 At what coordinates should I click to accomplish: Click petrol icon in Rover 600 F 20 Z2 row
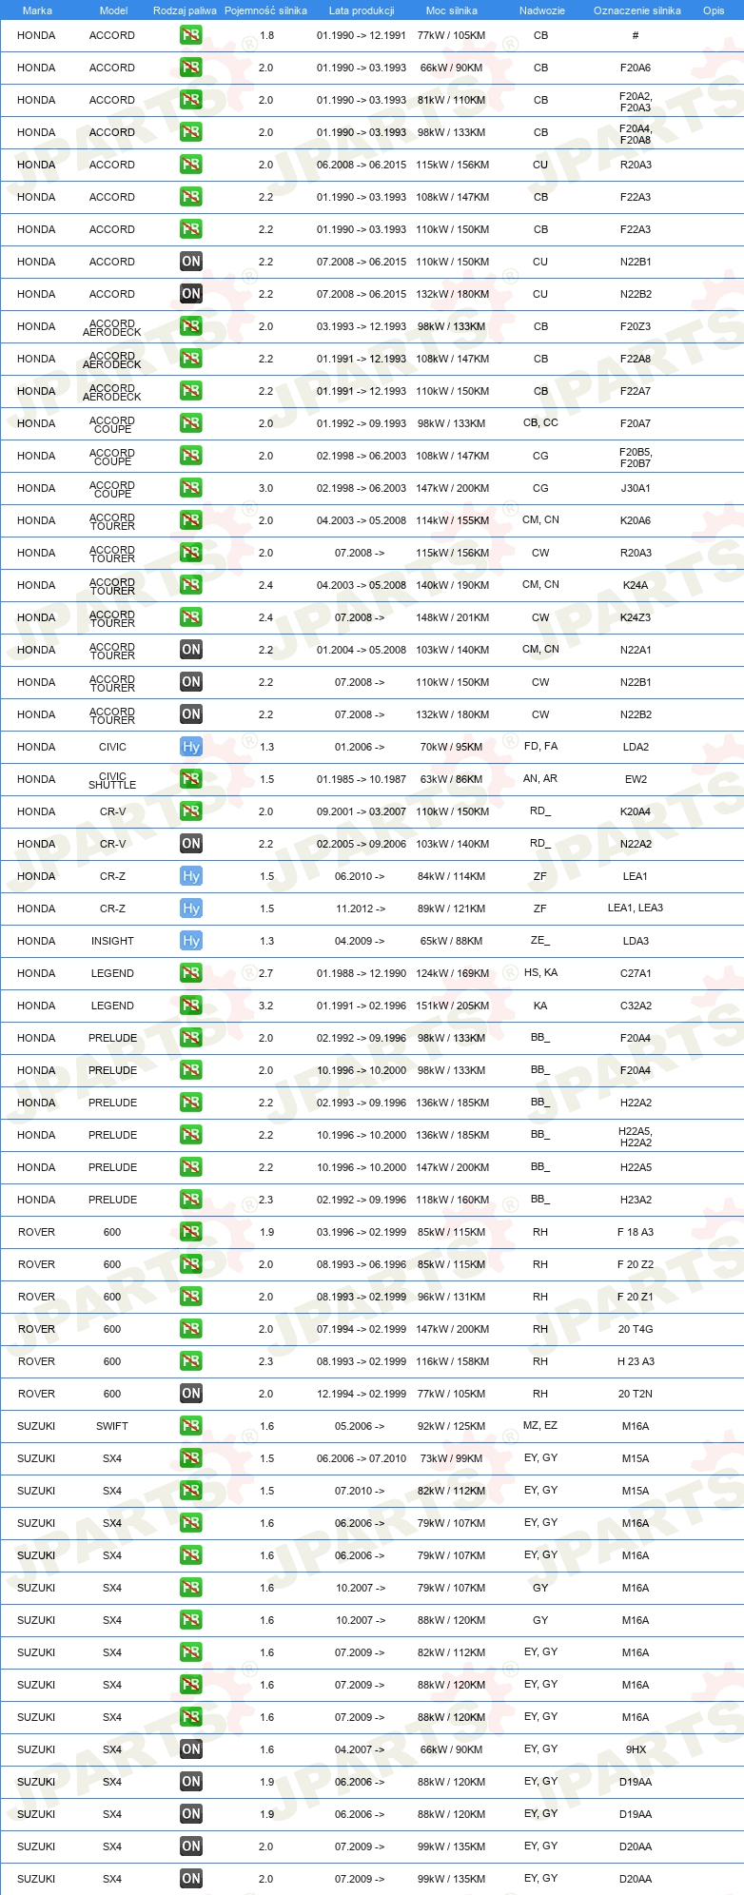[191, 1264]
